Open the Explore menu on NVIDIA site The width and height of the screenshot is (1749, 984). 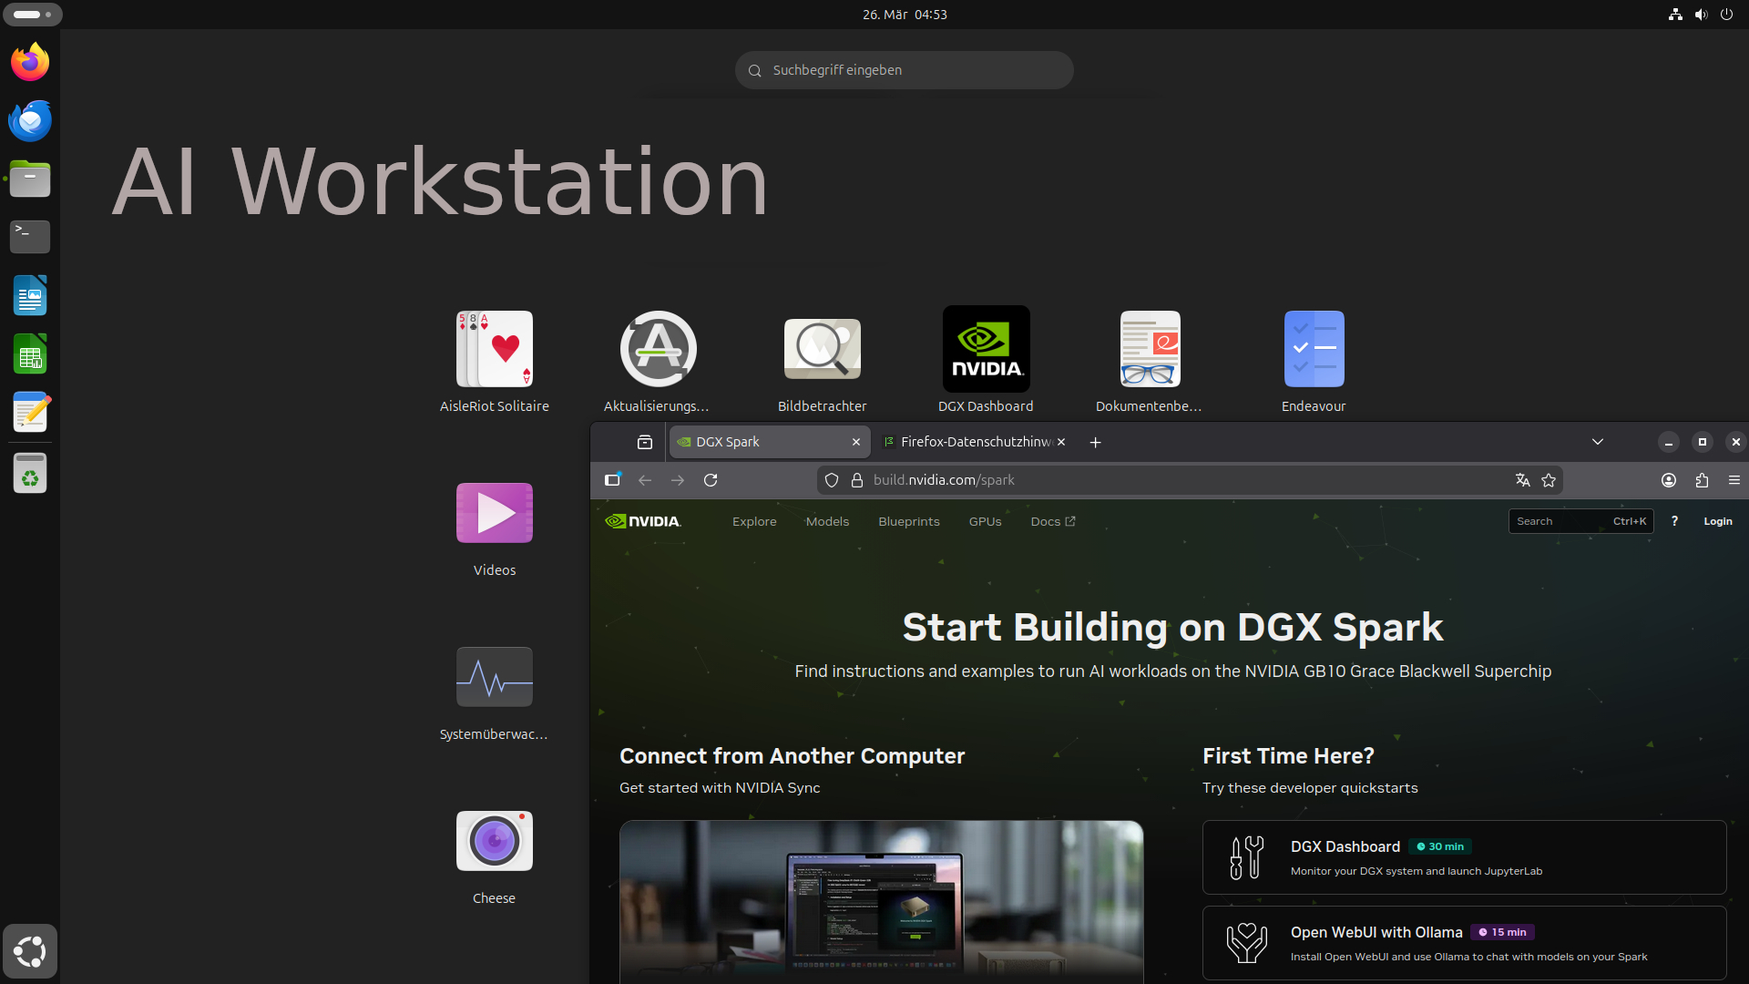(x=754, y=522)
